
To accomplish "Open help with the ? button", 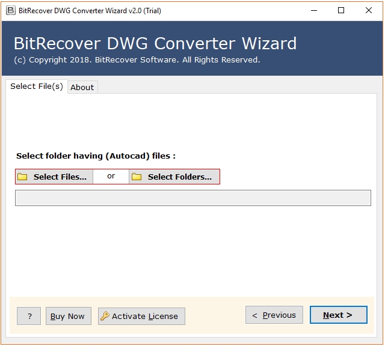I will 29,316.
